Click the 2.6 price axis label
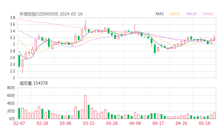 [x=12, y=58]
